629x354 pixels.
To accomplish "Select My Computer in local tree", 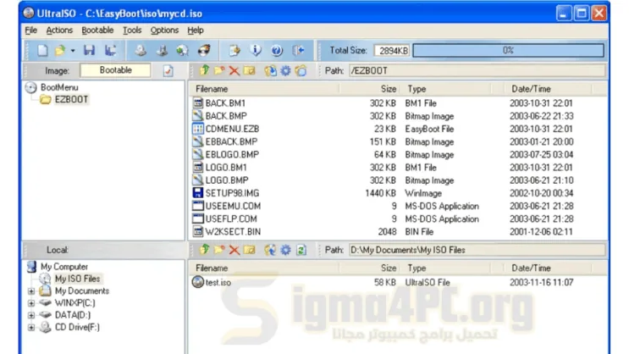I will (64, 267).
